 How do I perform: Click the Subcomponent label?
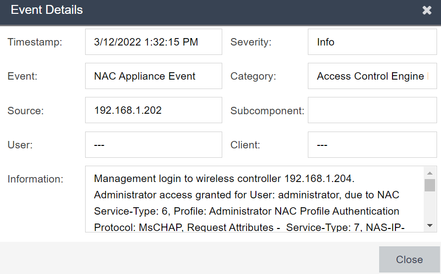[267, 111]
